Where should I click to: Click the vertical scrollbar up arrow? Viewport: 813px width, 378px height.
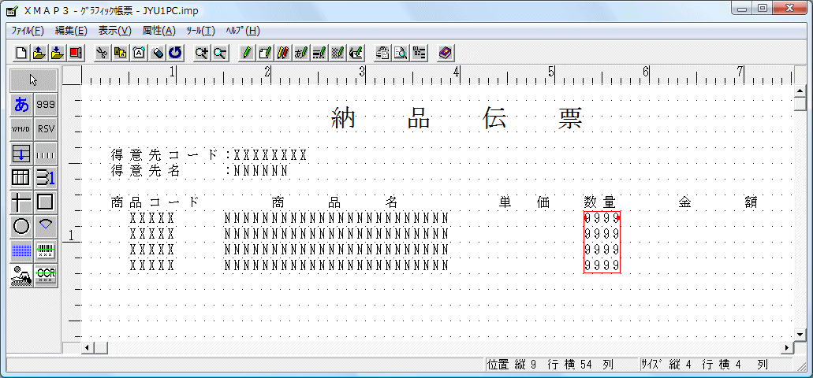click(800, 91)
